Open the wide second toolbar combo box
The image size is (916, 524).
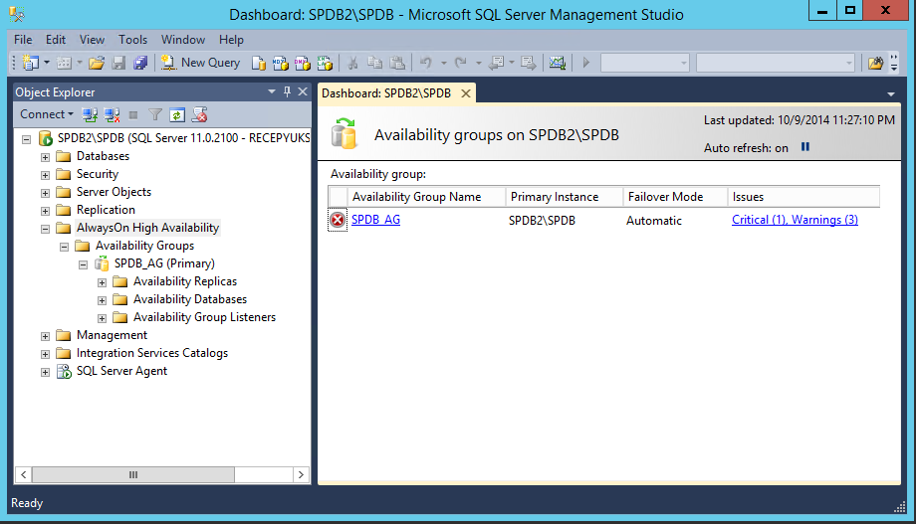[x=776, y=63]
